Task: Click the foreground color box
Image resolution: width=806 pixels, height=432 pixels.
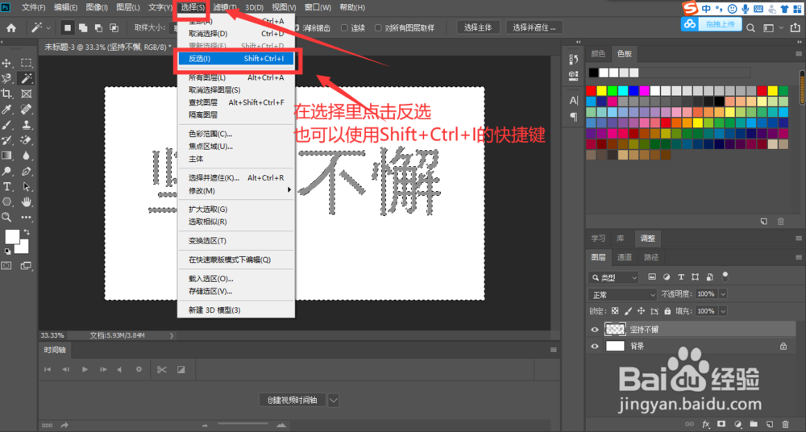Action: click(12, 237)
